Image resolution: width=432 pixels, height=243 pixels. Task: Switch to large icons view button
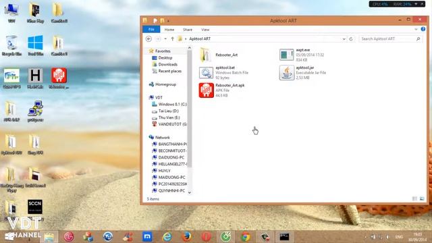click(422, 198)
